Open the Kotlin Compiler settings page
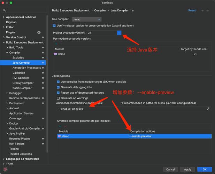Screen dimensions: 215x174 tap(22, 88)
